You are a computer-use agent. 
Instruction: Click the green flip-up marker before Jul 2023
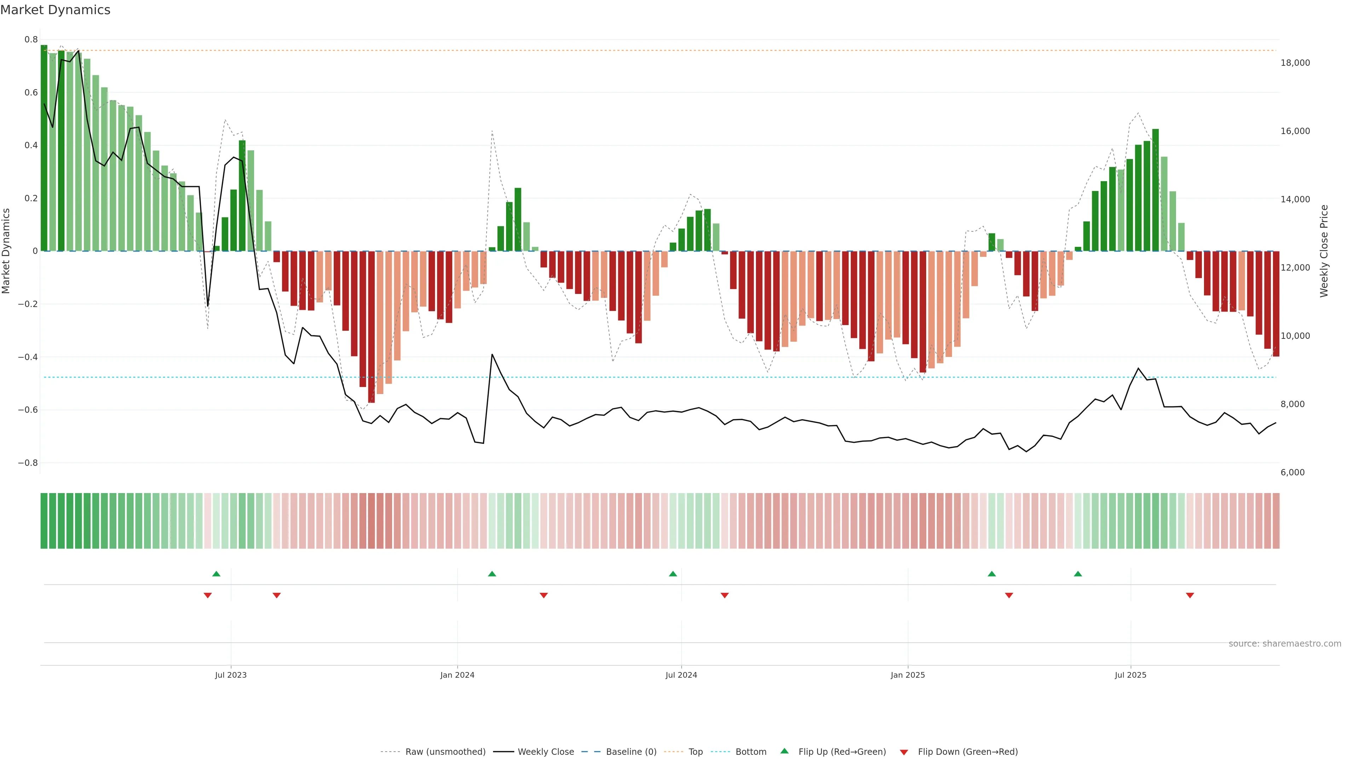[216, 574]
